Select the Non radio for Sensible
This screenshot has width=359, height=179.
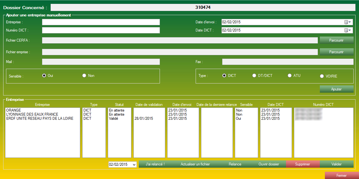(x=84, y=76)
